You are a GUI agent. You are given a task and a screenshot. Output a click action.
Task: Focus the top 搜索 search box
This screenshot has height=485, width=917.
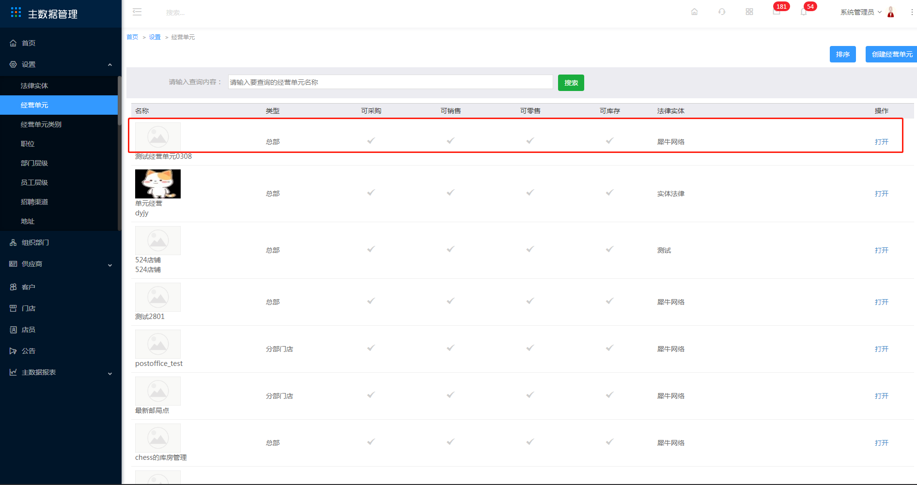click(x=175, y=13)
